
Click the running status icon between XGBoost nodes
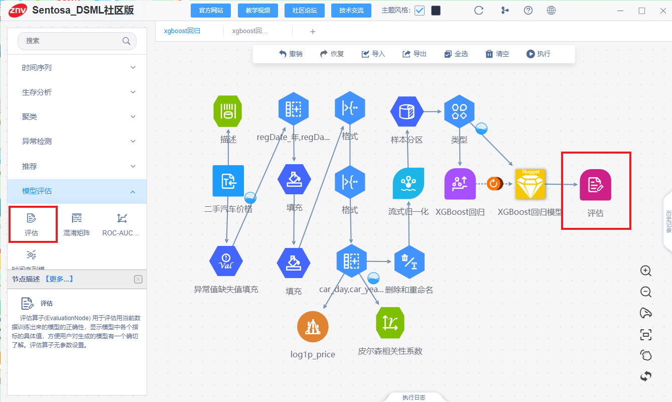tap(494, 184)
